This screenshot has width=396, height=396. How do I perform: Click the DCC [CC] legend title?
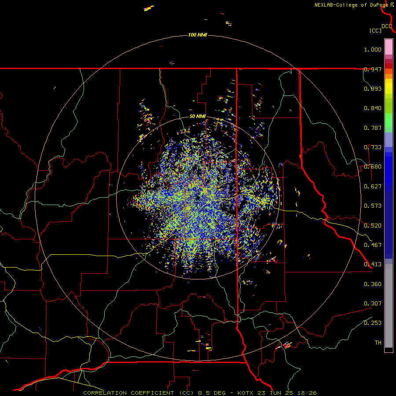click(x=381, y=28)
